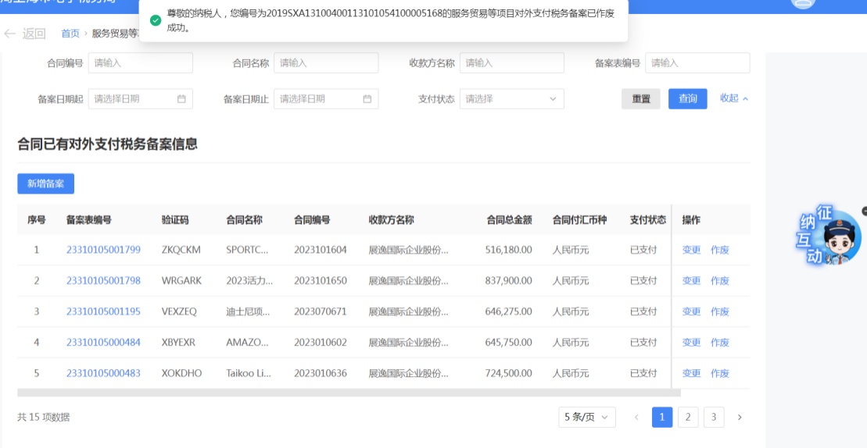Open record 23310105001799 link
This screenshot has width=867, height=448.
point(103,250)
